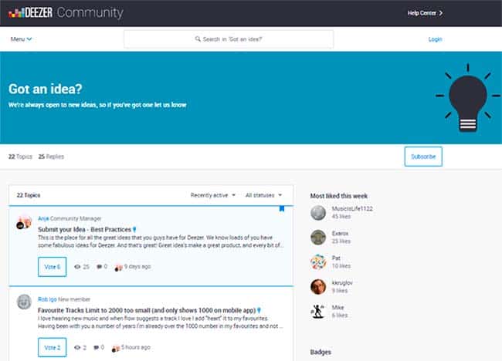
Task: Click the Subscribe button
Action: 423,157
